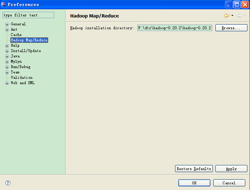Expand the Install/Update tree node

tap(7, 51)
